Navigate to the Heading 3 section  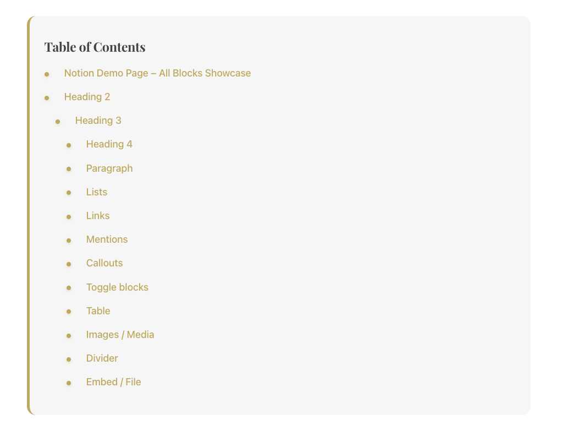tap(98, 120)
